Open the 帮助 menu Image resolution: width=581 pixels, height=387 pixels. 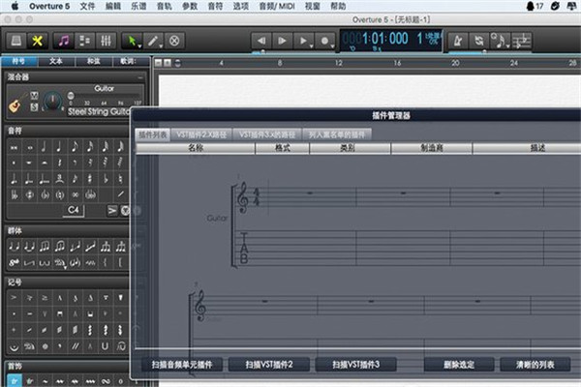coord(338,7)
